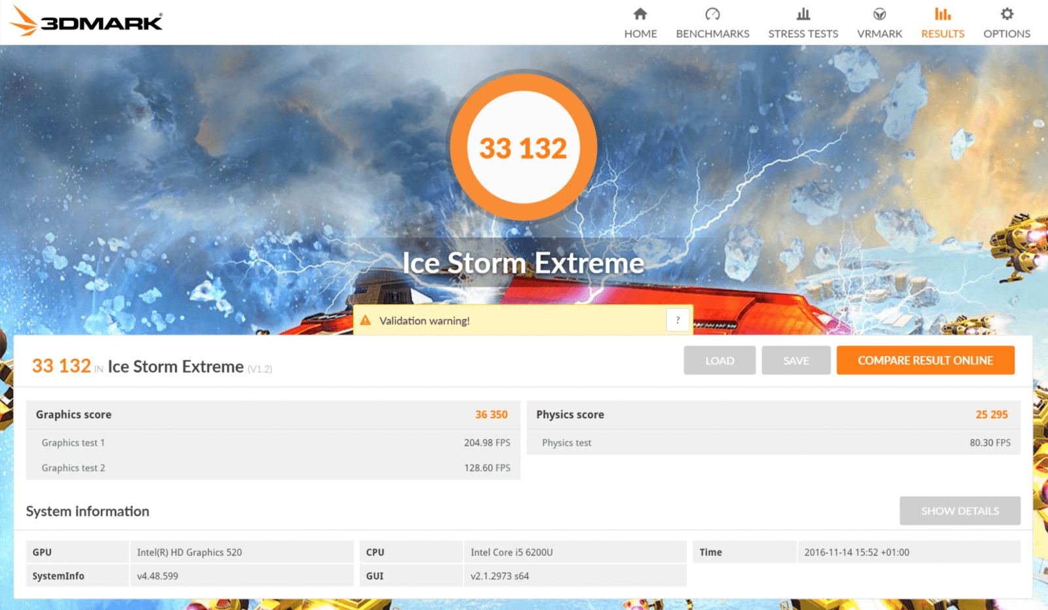Click the Benchmarks gauge icon
This screenshot has height=610, width=1048.
712,14
